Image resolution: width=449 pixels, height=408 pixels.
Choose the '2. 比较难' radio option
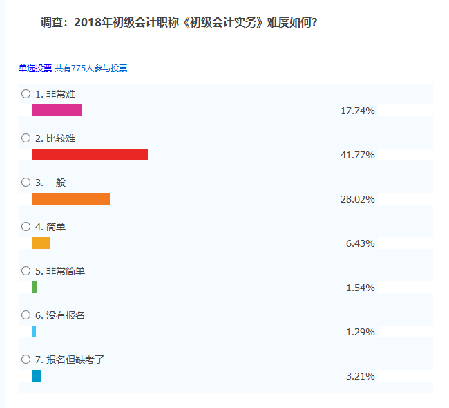(26, 138)
